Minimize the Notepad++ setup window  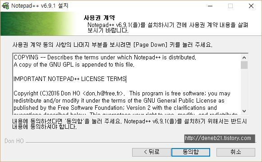210,6
